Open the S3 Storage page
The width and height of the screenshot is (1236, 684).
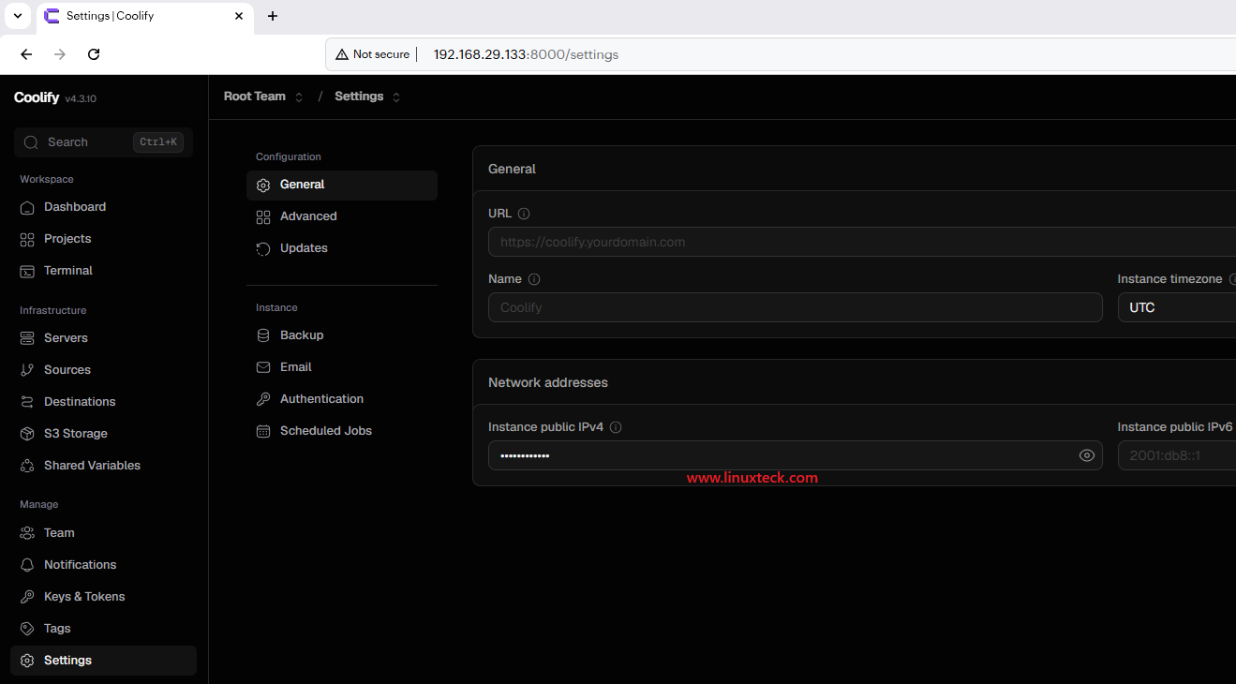tap(103, 434)
